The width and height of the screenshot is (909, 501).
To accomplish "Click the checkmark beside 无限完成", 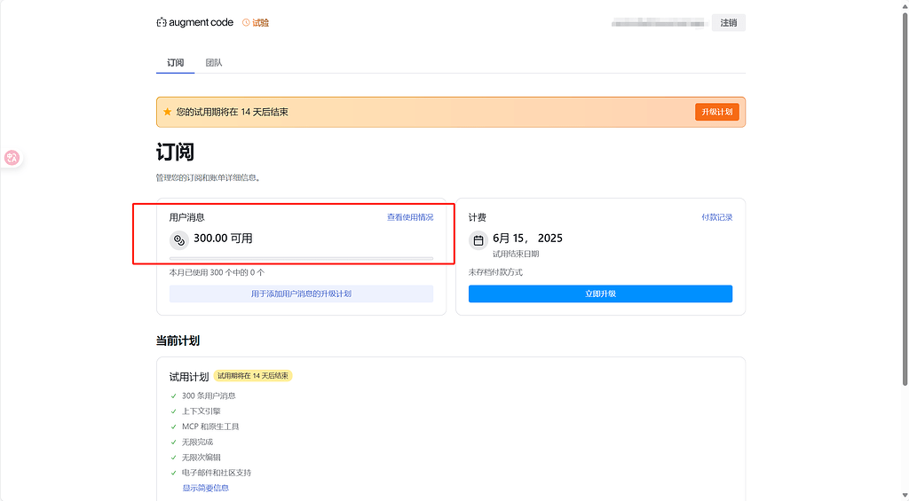I will click(x=173, y=442).
